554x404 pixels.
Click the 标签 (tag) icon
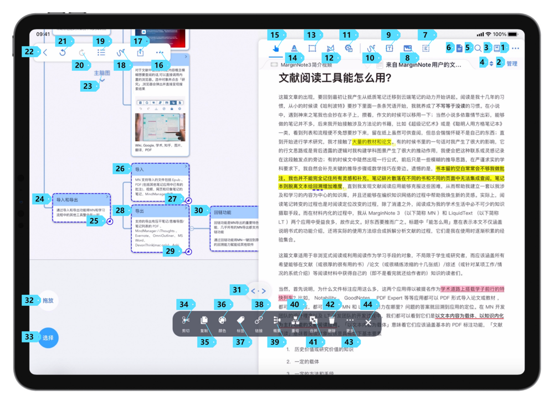tap(240, 320)
